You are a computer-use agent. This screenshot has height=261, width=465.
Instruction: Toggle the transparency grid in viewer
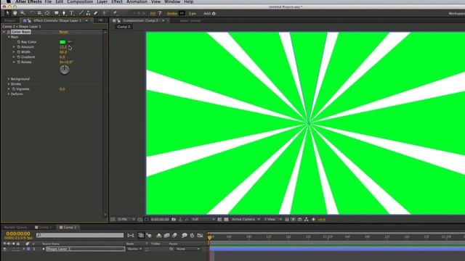(226, 219)
